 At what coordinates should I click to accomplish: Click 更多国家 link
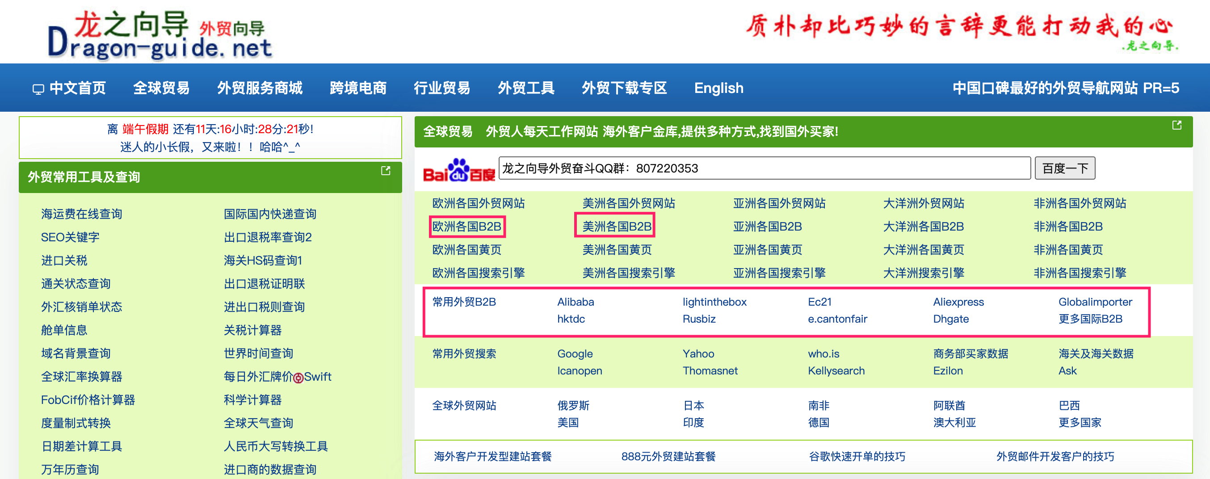pos(1080,422)
